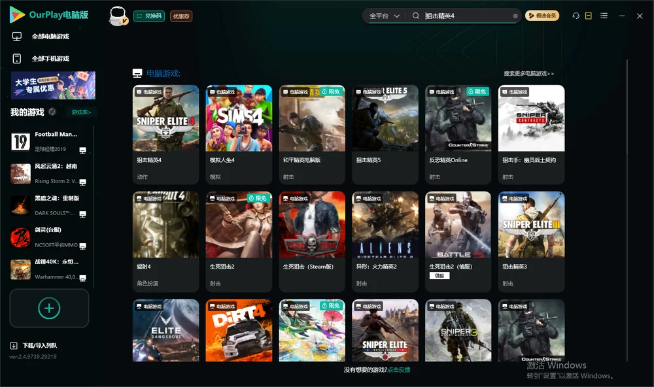Open the 狙击精英4 game card
The image size is (654, 387).
coord(165,134)
